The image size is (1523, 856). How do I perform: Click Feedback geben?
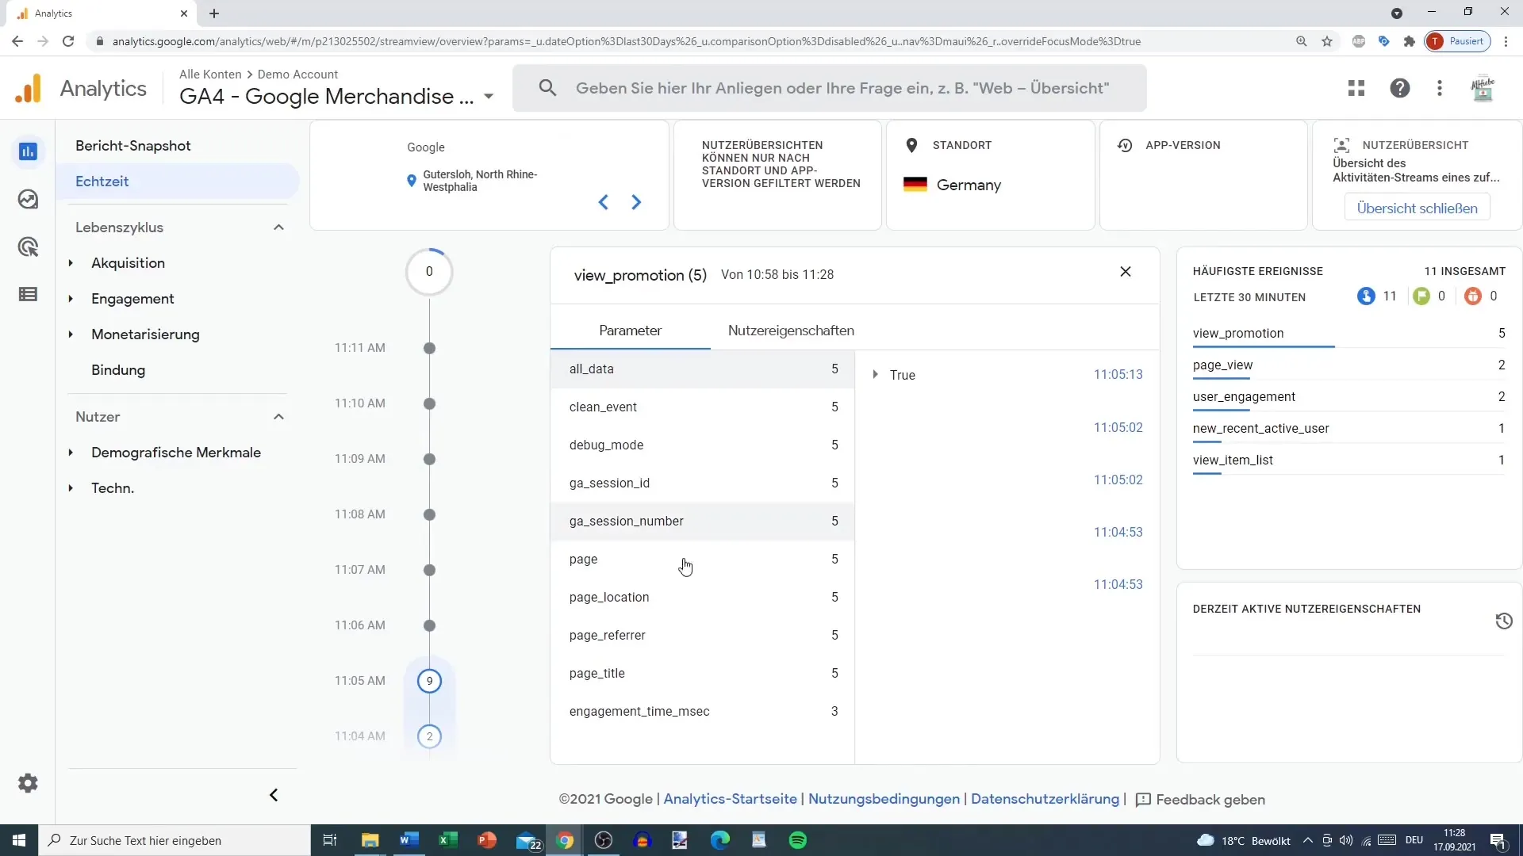click(x=1200, y=800)
